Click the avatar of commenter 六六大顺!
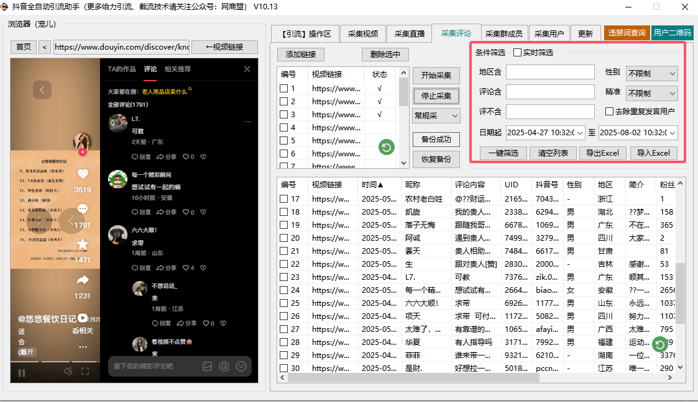 (x=118, y=234)
